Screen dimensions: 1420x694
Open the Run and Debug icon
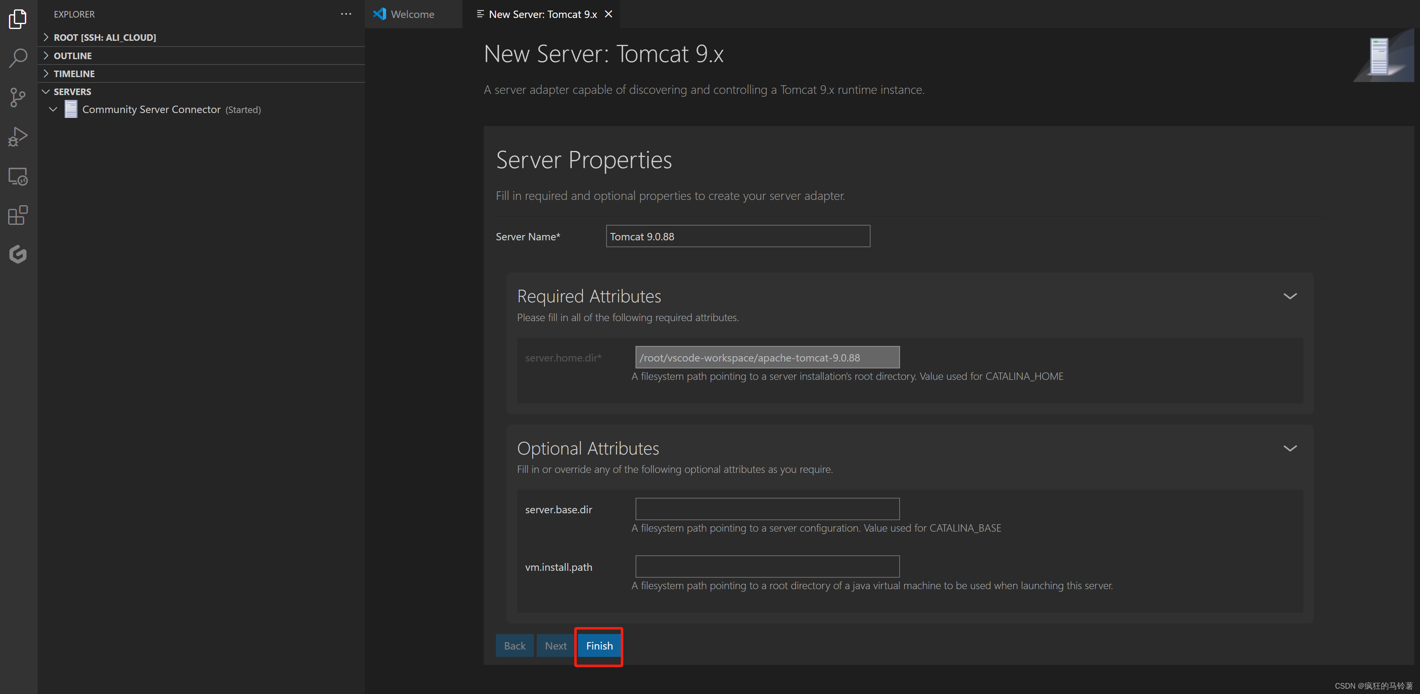(x=18, y=137)
